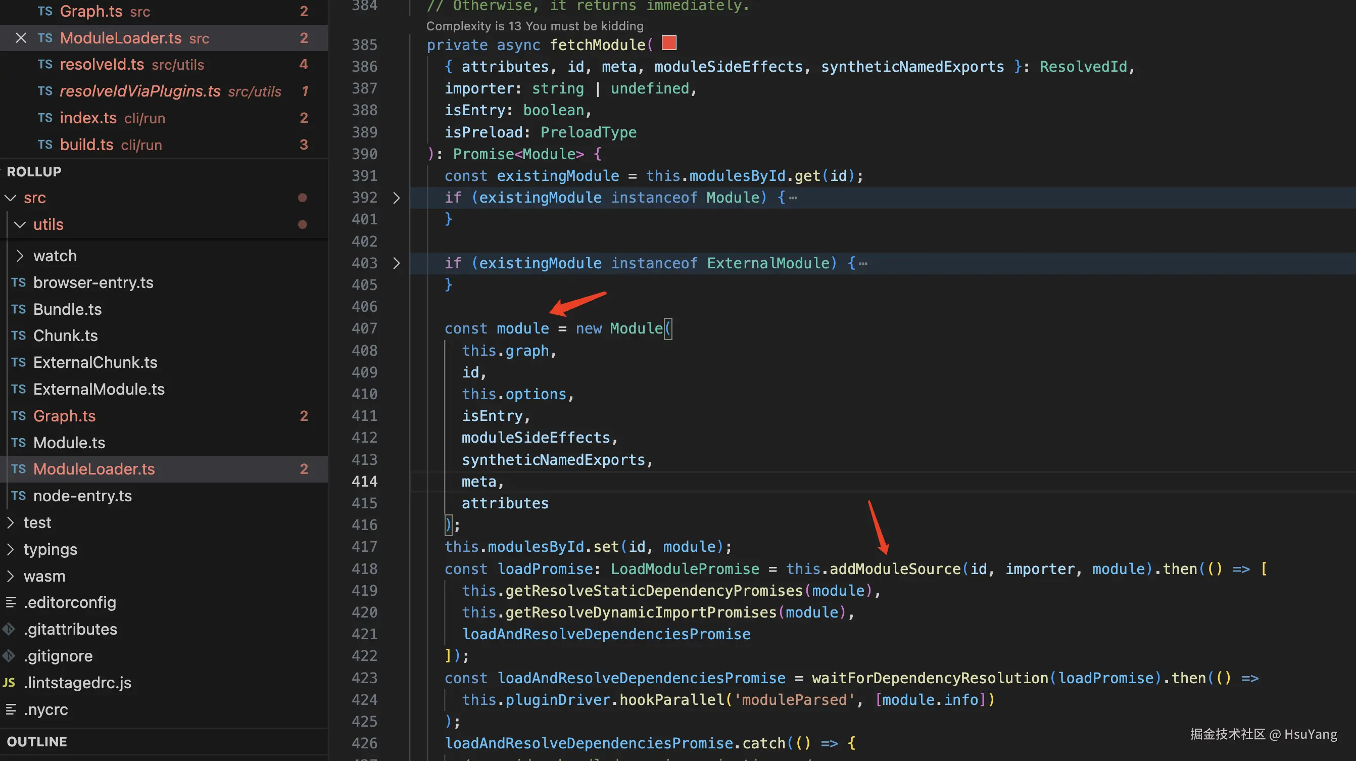Click the git icon beside .gitattributes
This screenshot has width=1356, height=761.
pos(9,629)
